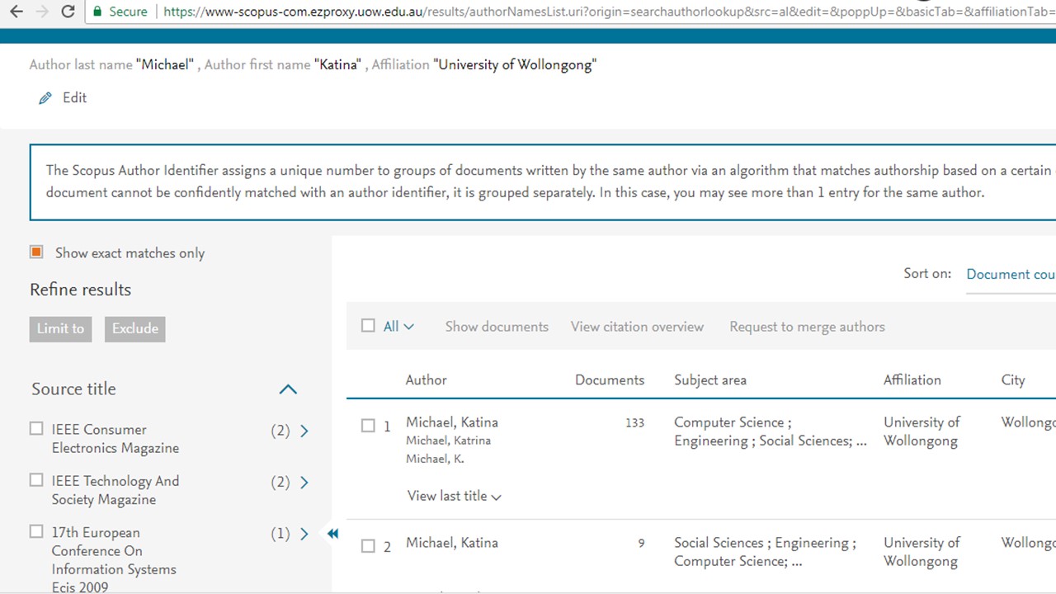This screenshot has width=1056, height=594.
Task: Expand IEEE Technology And Society arrow
Action: point(304,483)
